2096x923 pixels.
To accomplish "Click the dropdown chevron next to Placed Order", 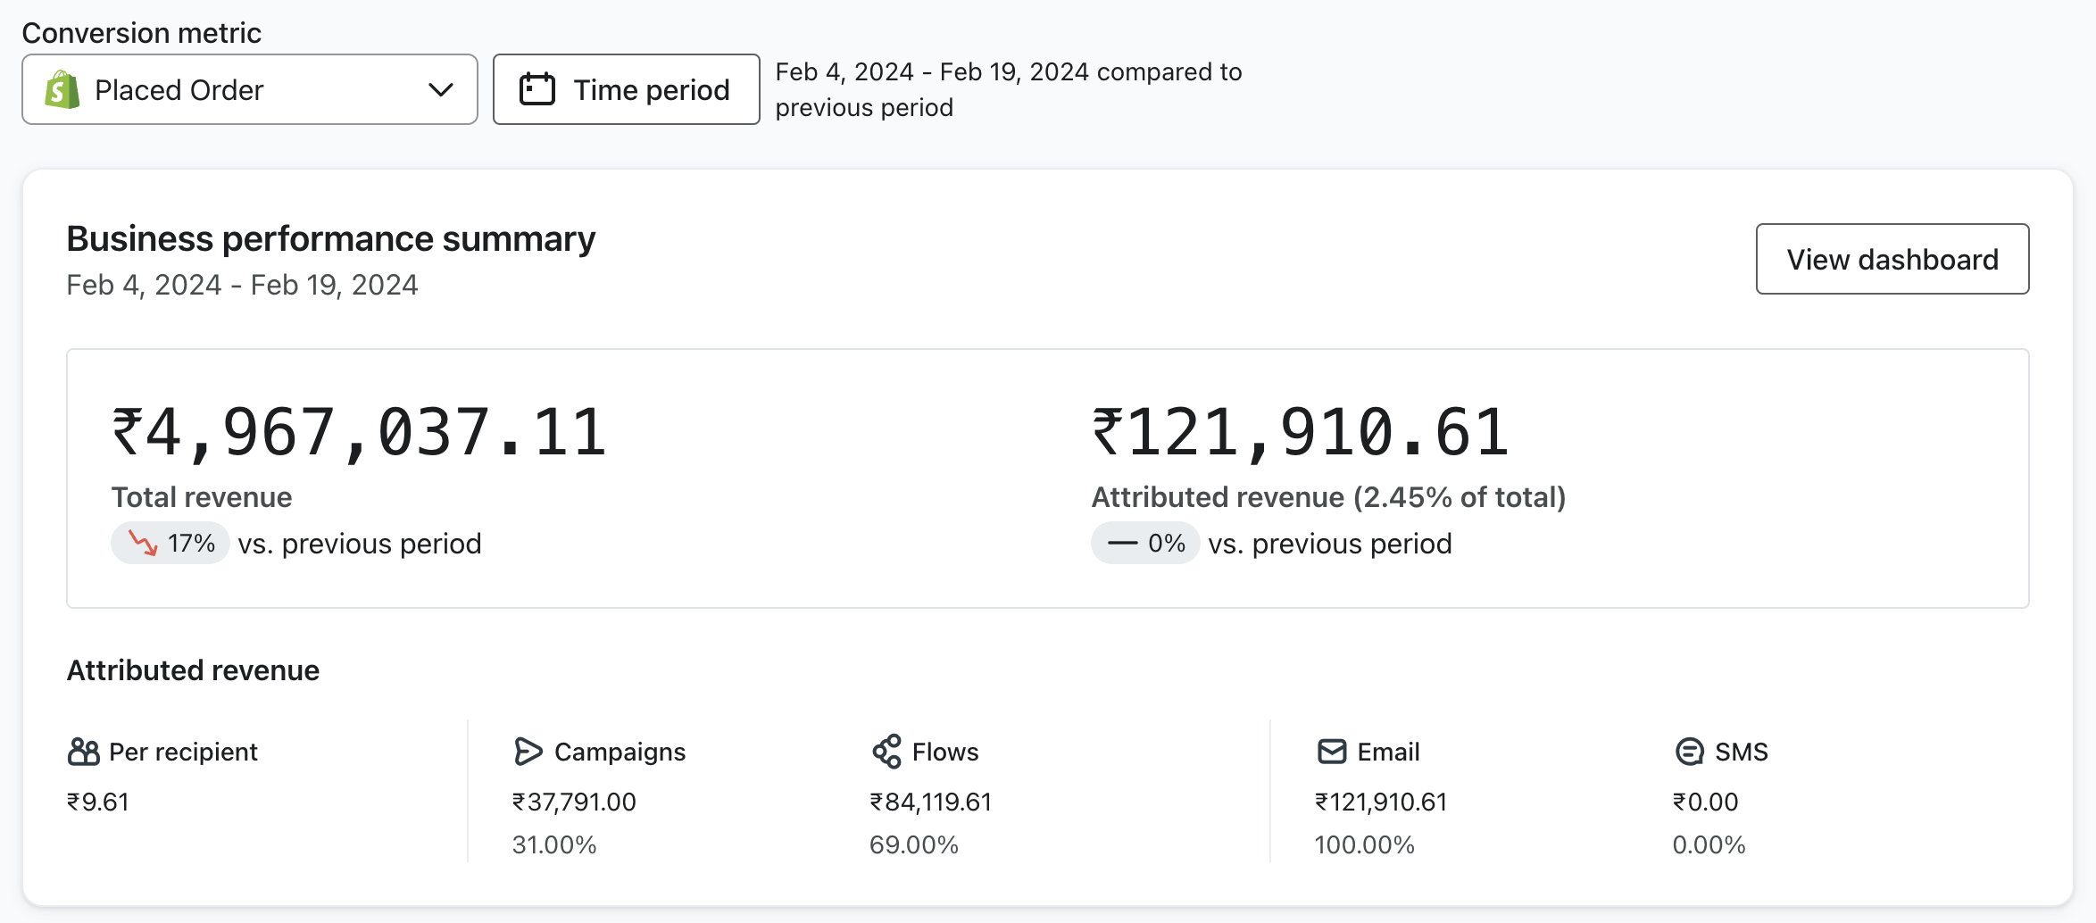I will (x=441, y=89).
